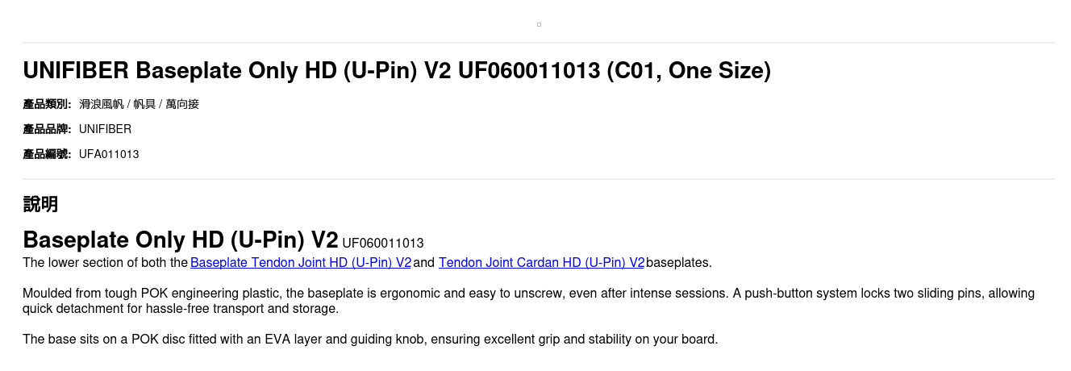Click the UNIFIBER Baseplate Only HD page title

(396, 71)
